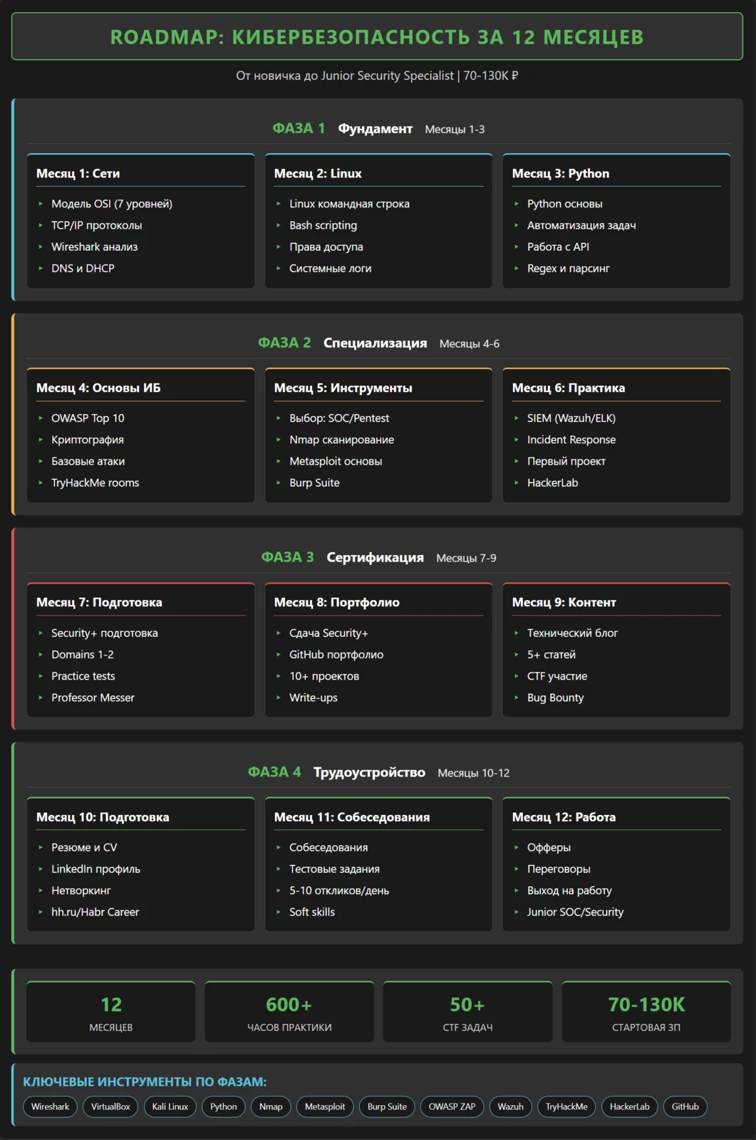
Task: Click the 'Месяц 8: Портфолио' card heading
Action: 337,602
